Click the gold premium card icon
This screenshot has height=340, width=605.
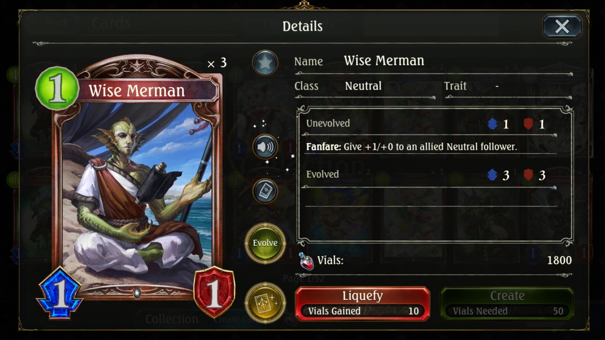(x=265, y=302)
